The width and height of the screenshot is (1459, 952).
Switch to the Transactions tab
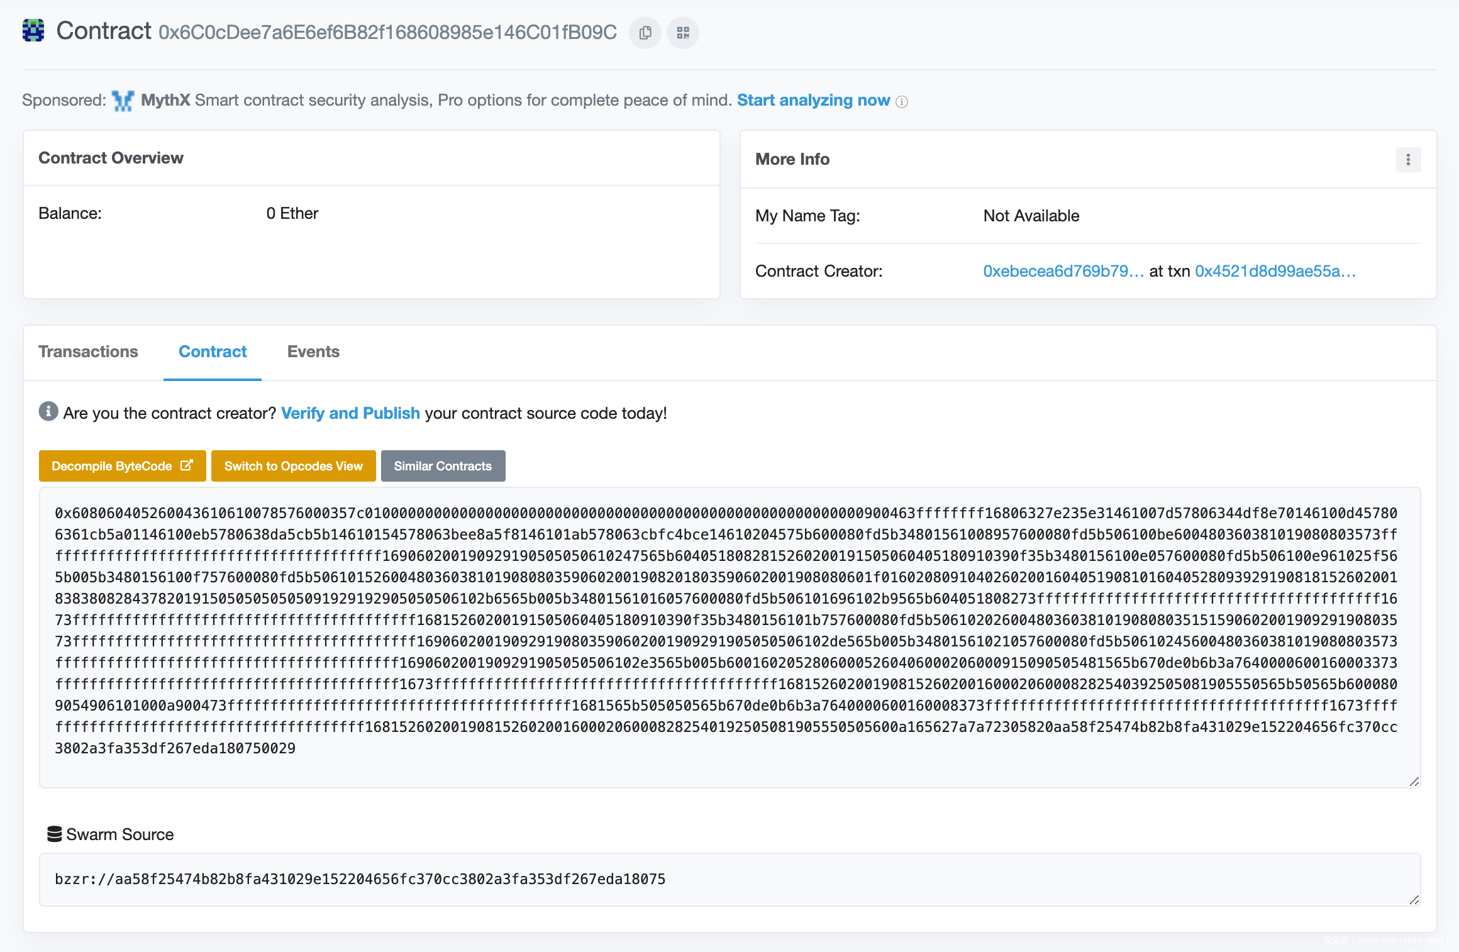pyautogui.click(x=88, y=351)
